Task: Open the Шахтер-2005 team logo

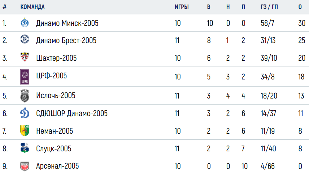Action: click(x=25, y=57)
